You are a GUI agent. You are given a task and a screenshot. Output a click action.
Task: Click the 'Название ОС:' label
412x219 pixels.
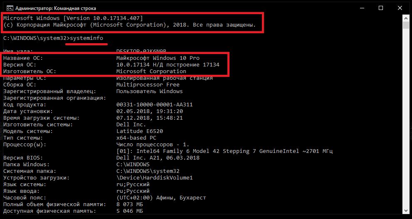pyautogui.click(x=23, y=58)
